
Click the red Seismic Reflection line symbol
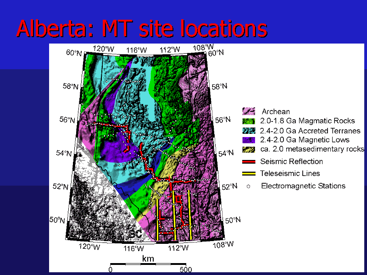(249, 161)
